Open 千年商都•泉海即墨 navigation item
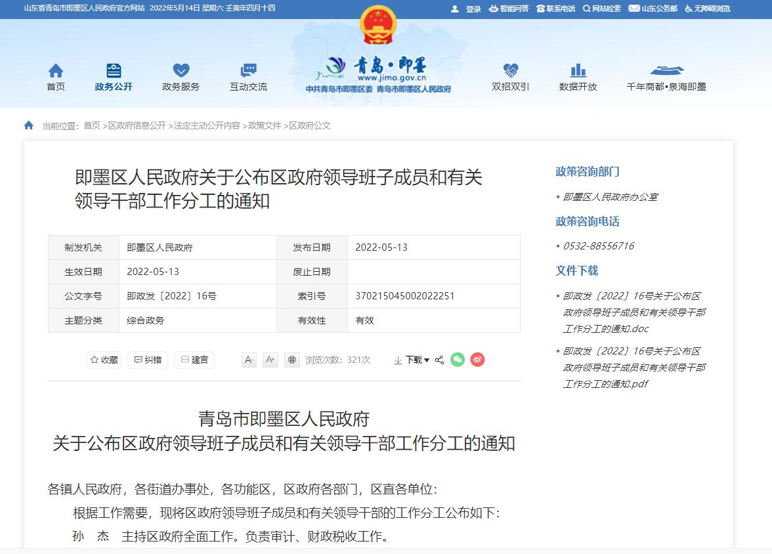Viewport: 772px width, 554px height. click(x=666, y=77)
